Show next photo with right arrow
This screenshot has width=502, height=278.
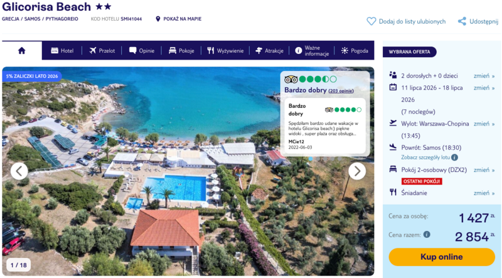click(x=357, y=171)
